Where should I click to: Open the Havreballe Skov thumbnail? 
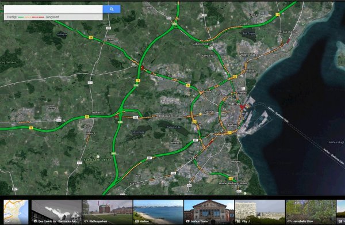(x=310, y=212)
